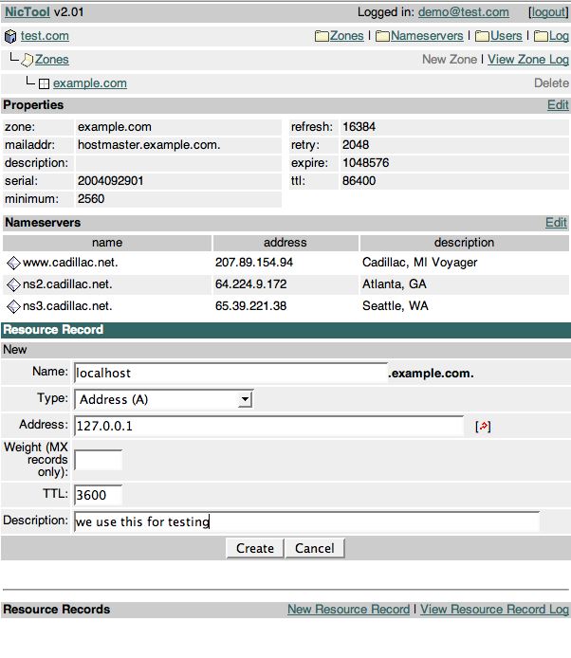Click the test.com group cube icon
571x658 pixels.
[10, 36]
